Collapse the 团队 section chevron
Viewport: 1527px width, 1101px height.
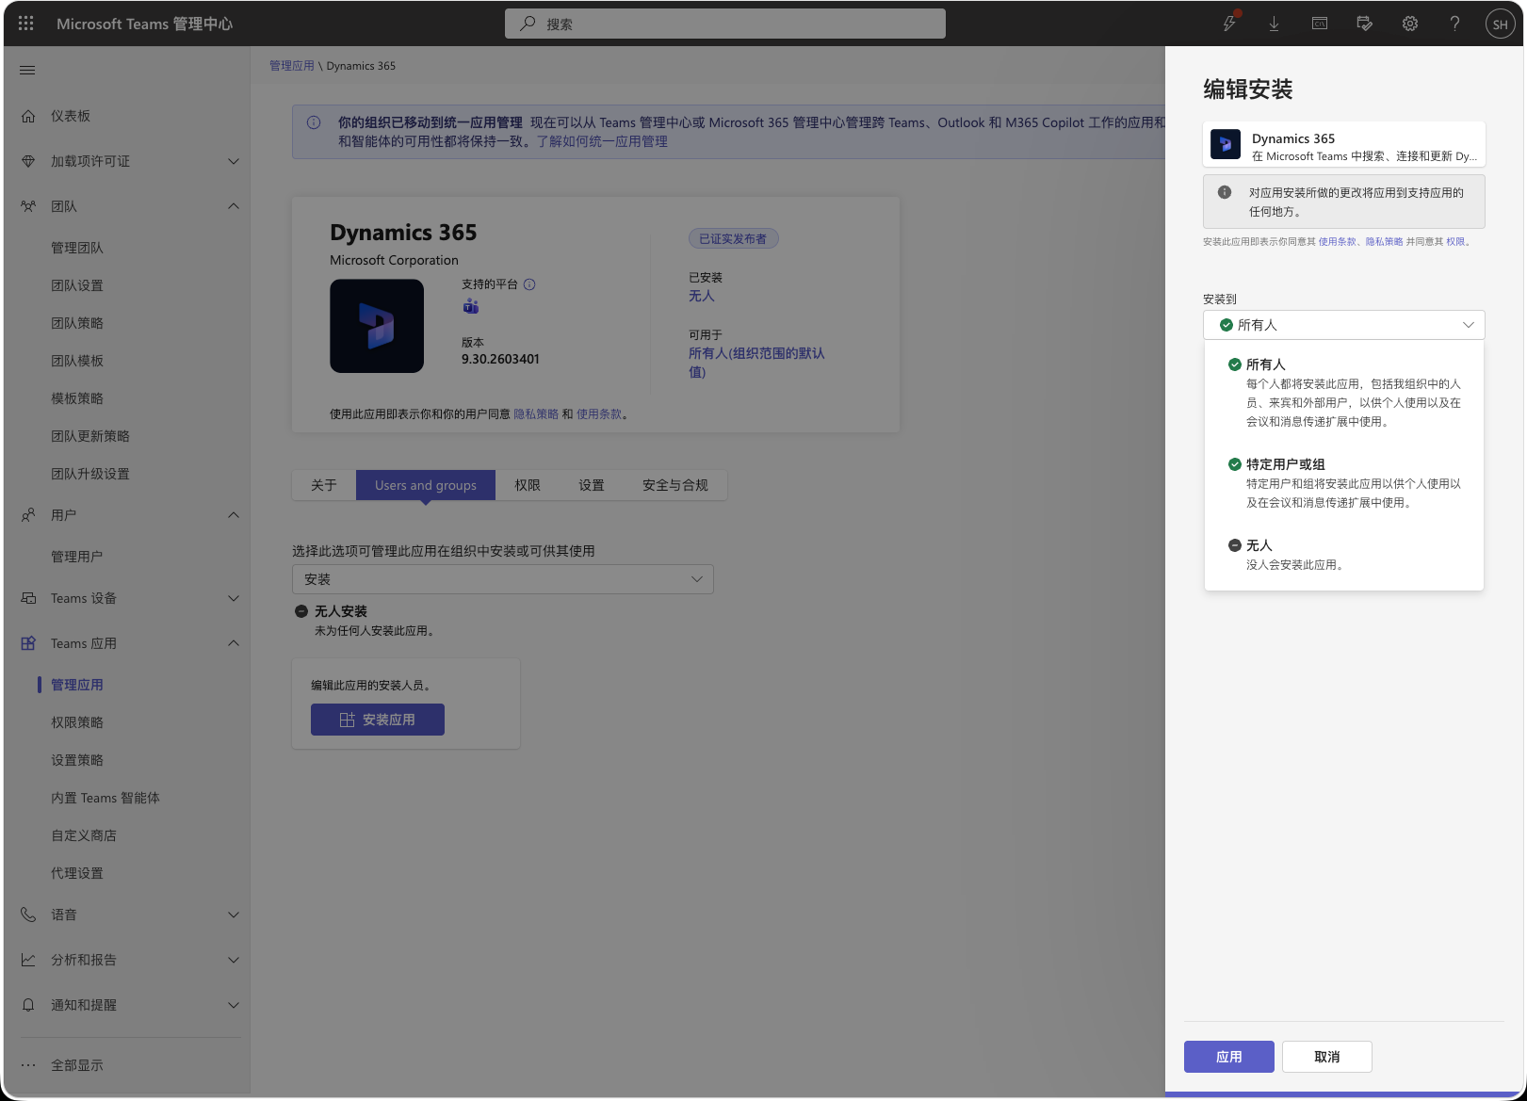[x=234, y=206]
